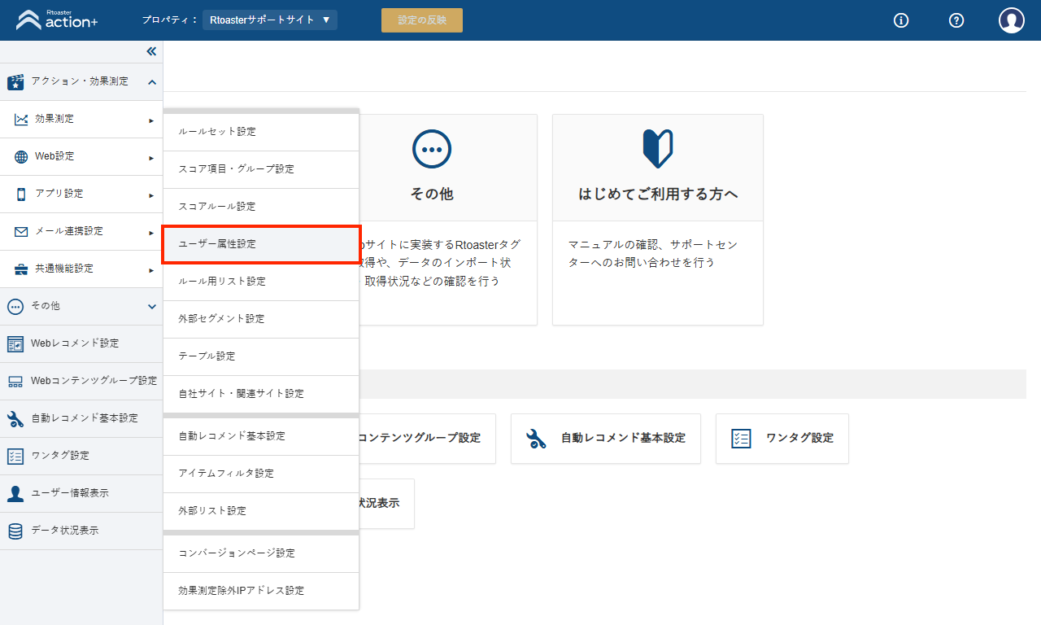1041x625 pixels.
Task: Collapse the sidebar with double chevron icon
Action: coord(151,51)
